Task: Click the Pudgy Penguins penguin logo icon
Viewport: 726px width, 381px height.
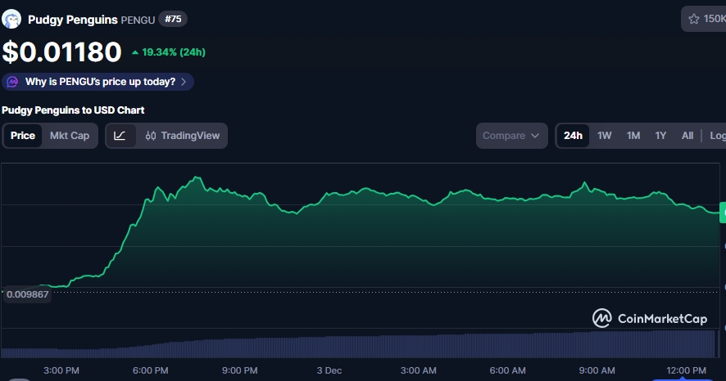Action: (x=11, y=20)
